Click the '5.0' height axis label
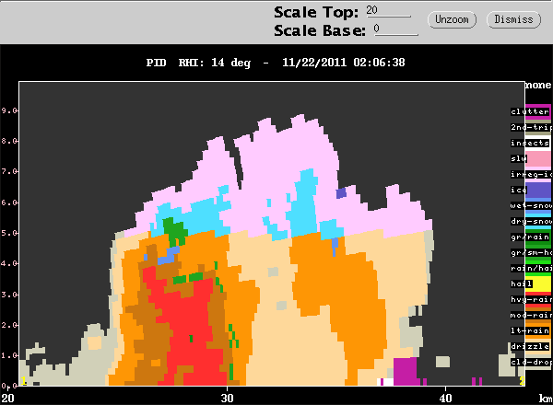The height and width of the screenshot is (405, 553). 9,233
